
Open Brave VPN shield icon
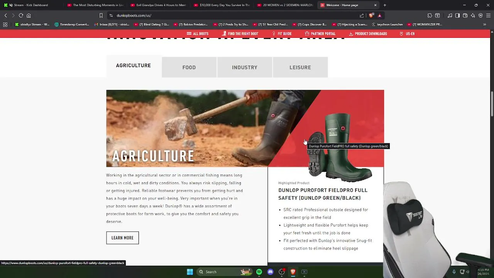480,15
